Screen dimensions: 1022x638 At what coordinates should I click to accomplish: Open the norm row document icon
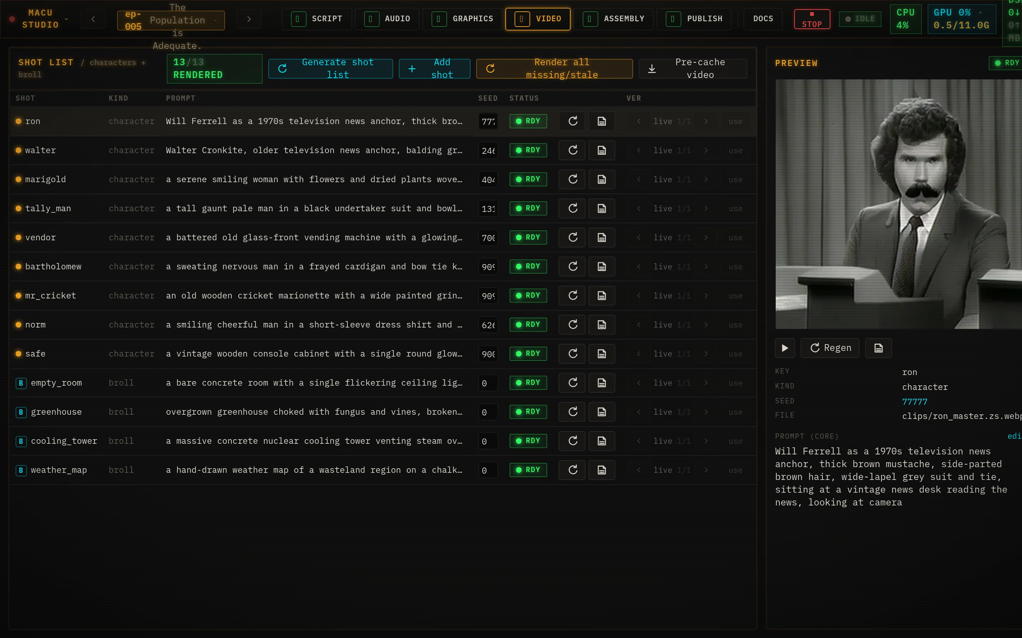tap(601, 325)
